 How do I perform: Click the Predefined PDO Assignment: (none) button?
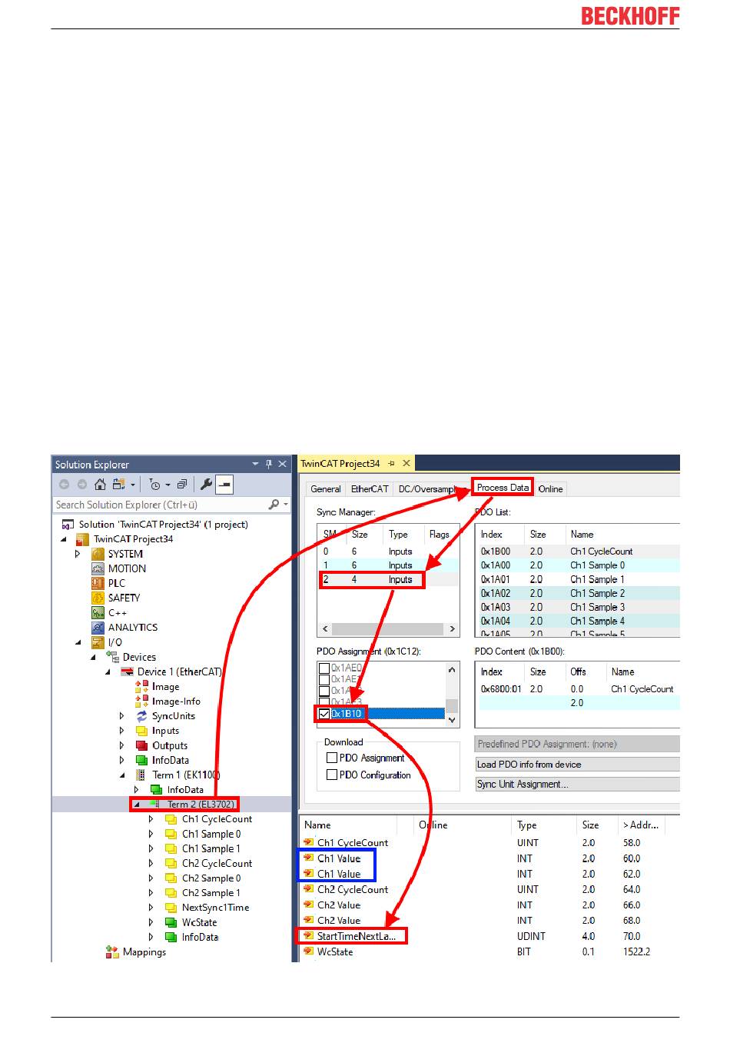tap(578, 744)
